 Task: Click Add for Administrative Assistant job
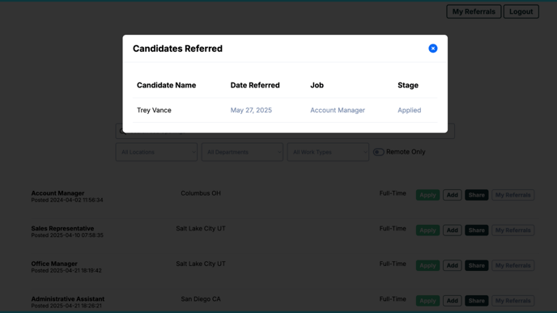click(x=453, y=301)
